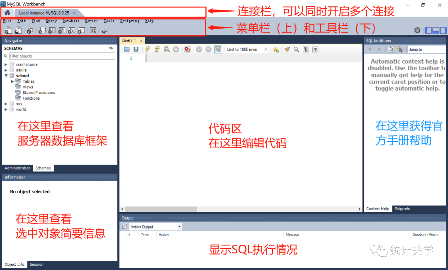Save the script with floppy disk icon

(136, 49)
